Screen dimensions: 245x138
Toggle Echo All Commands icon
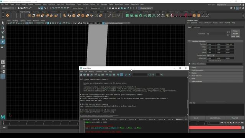(118, 75)
